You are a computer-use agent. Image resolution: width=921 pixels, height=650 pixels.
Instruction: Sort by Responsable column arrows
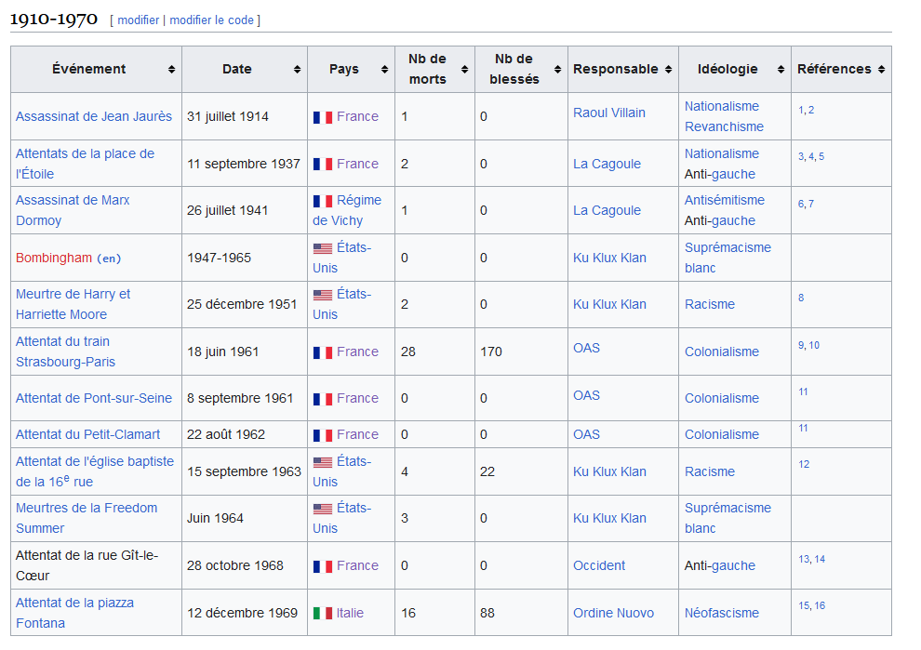click(x=667, y=70)
